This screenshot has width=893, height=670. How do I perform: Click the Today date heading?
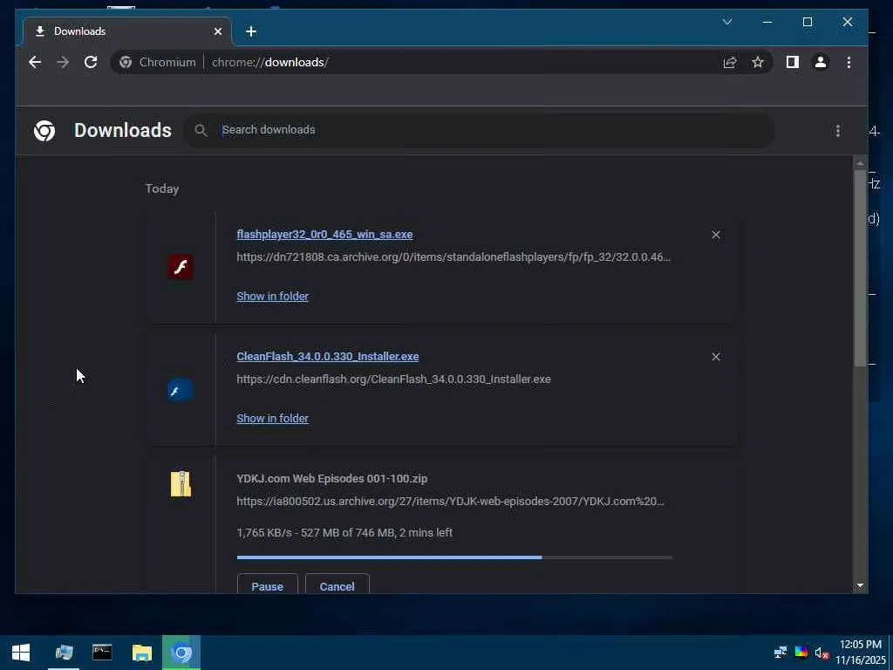161,188
